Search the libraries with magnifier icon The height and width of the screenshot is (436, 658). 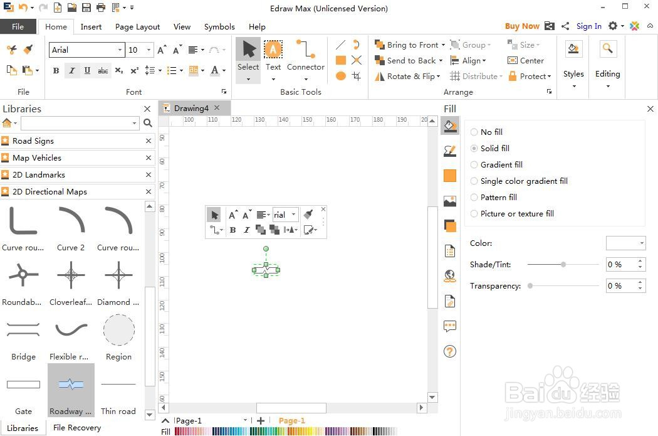point(148,123)
